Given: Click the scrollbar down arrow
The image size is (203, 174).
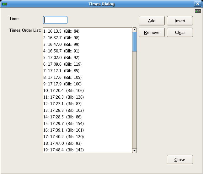Looking at the screenshot, I should [x=135, y=150].
